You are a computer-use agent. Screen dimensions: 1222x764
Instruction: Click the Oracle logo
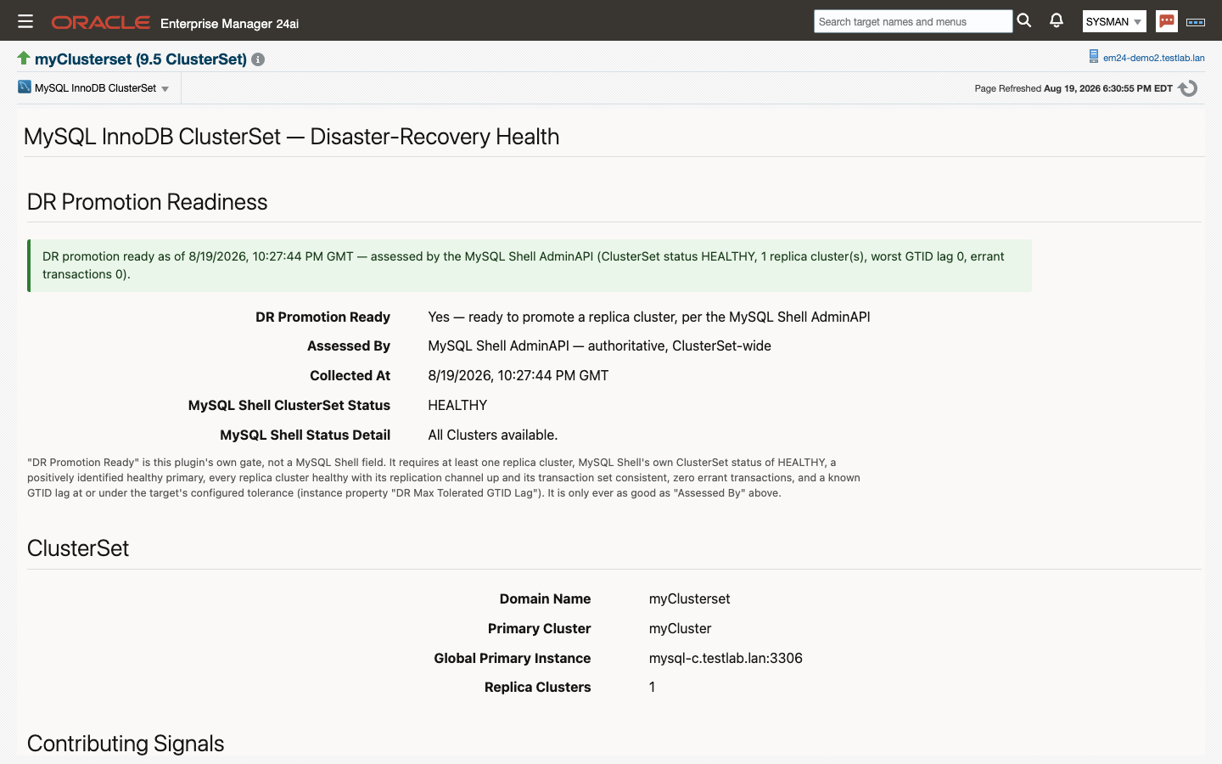101,22
